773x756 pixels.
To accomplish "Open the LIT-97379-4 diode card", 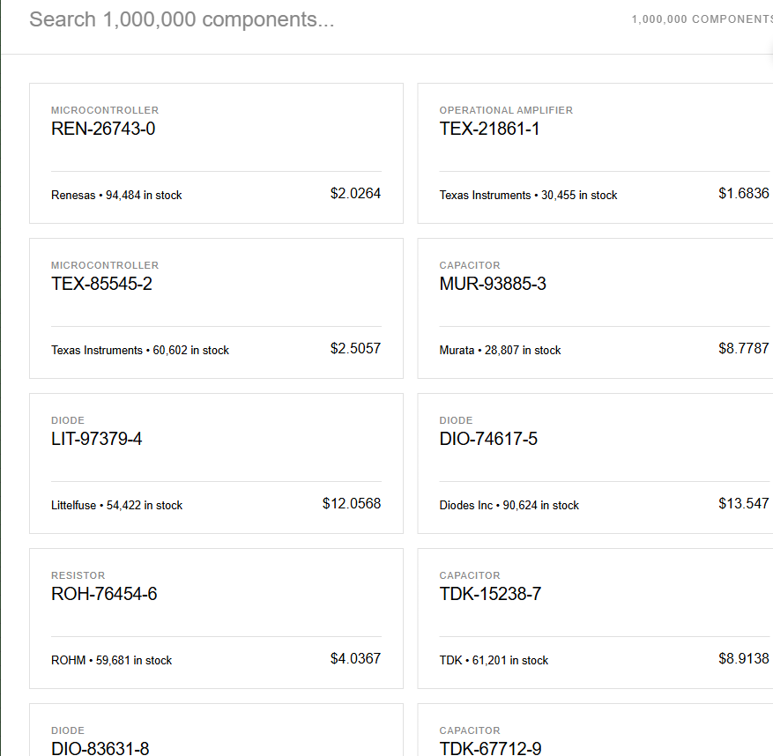I will coord(217,463).
